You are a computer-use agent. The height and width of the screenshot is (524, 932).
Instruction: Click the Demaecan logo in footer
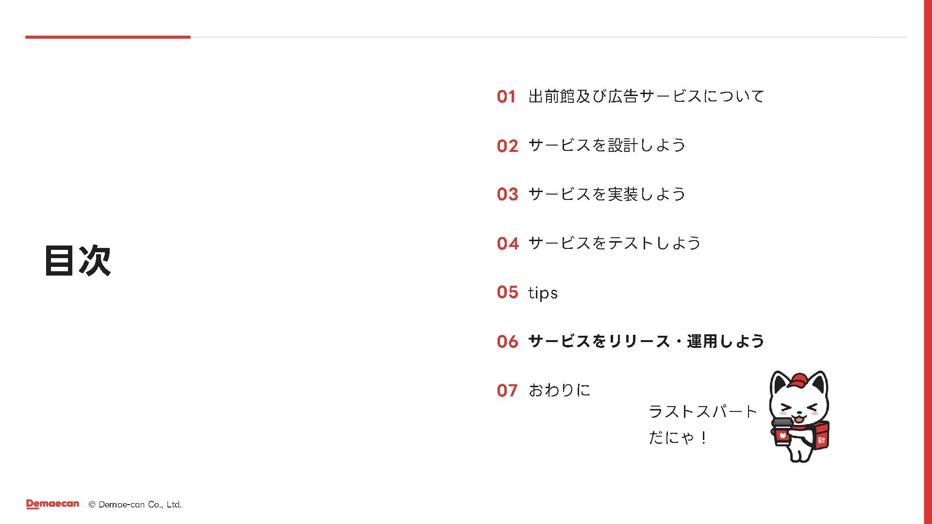point(52,504)
